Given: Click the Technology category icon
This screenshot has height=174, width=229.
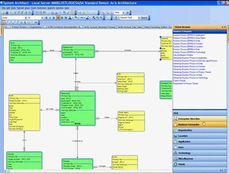Looking at the screenshot, I should (x=175, y=153).
